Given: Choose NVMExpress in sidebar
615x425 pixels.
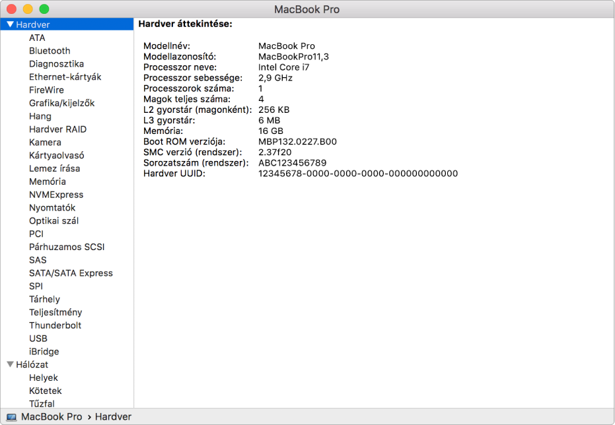Looking at the screenshot, I should coord(56,195).
